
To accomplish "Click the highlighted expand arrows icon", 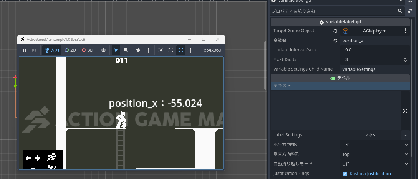I will [180, 50].
